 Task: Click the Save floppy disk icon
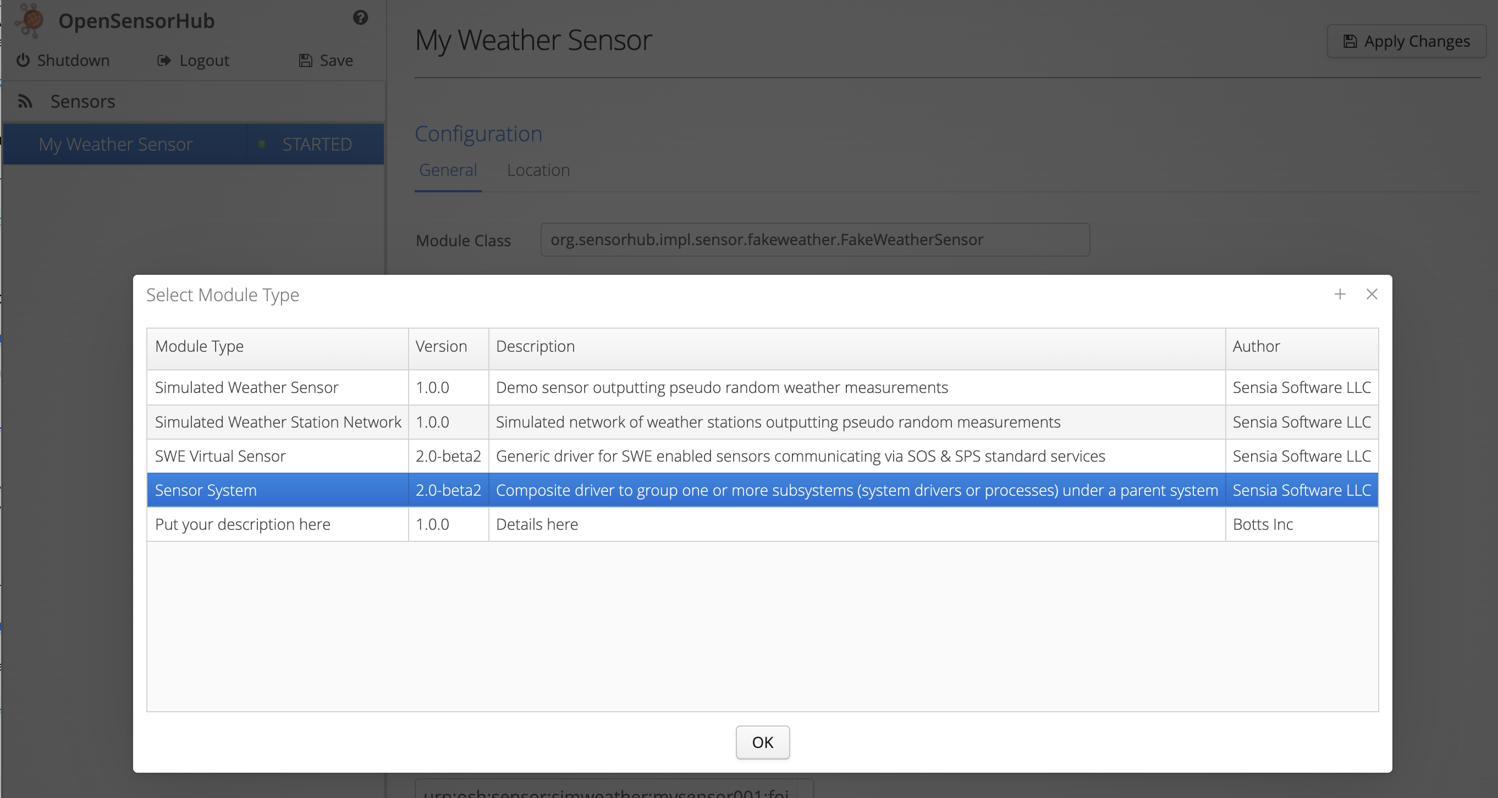(305, 60)
